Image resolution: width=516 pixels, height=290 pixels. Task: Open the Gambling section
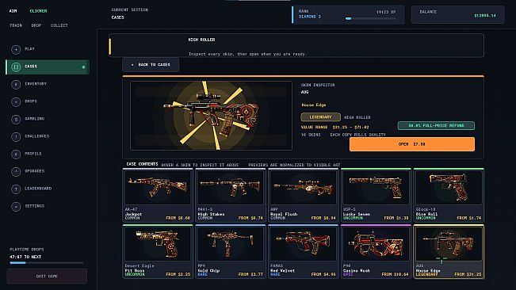[x=48, y=119]
